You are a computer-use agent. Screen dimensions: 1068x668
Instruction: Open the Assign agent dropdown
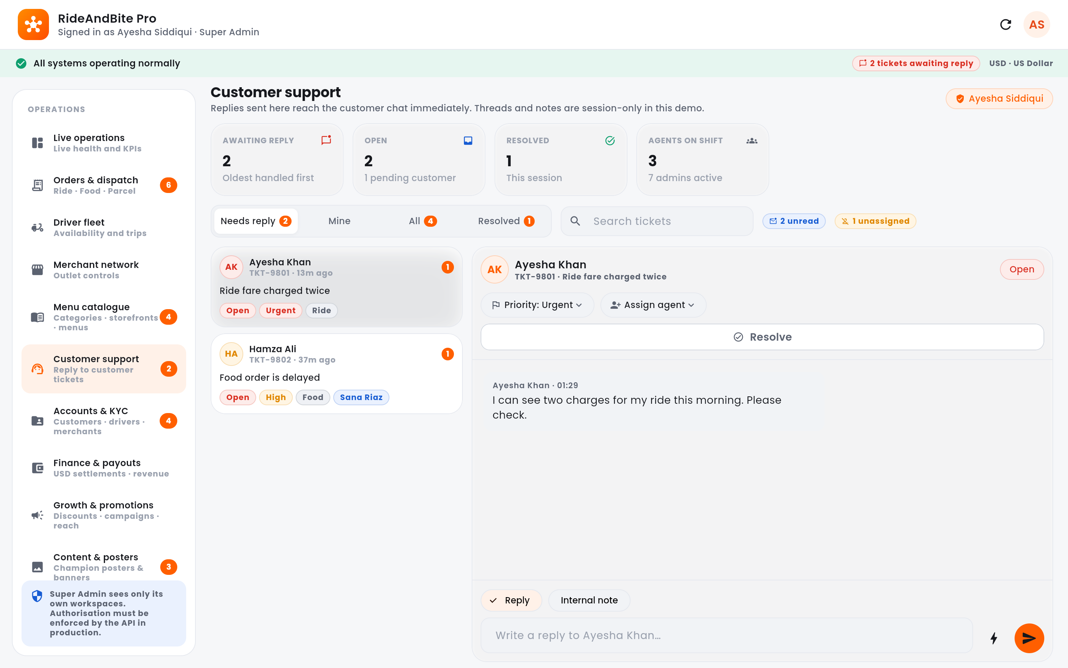[653, 305]
